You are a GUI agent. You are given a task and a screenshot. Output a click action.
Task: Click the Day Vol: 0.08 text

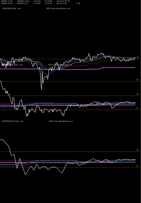pyautogui.click(x=62, y=3)
